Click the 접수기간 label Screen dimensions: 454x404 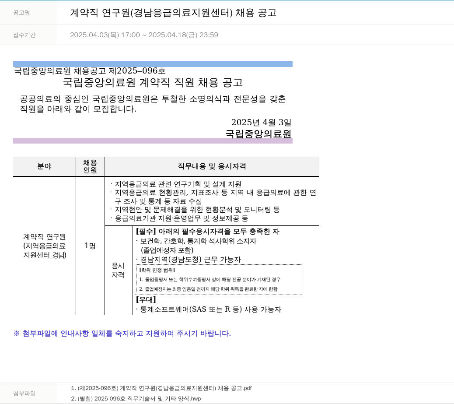point(24,35)
